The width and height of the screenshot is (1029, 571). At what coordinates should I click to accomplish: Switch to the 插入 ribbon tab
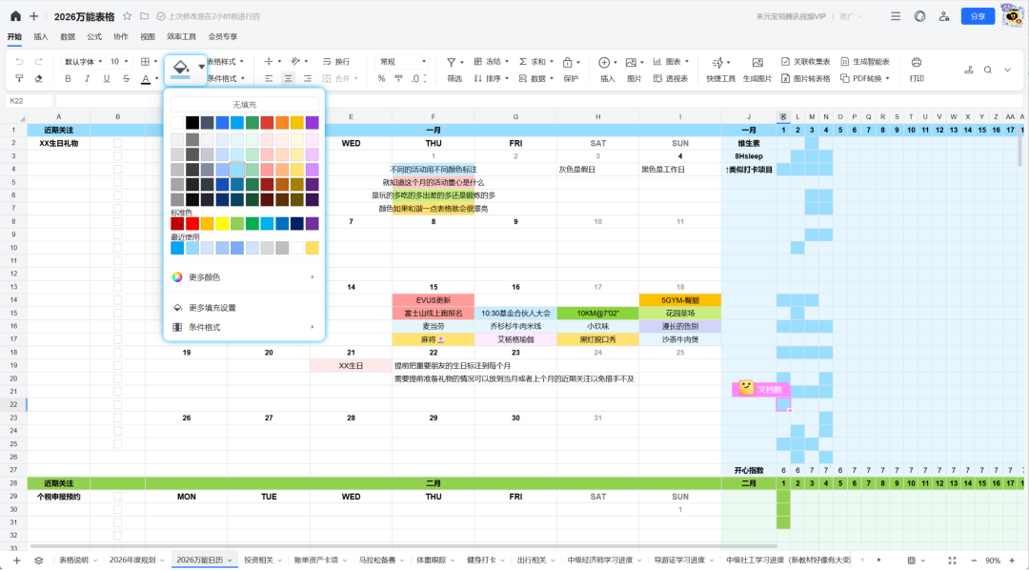tap(41, 36)
